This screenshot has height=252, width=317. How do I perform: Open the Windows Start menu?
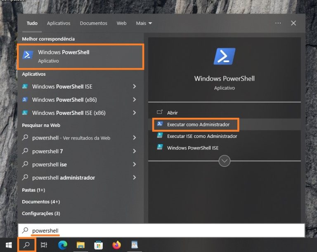click(x=9, y=245)
